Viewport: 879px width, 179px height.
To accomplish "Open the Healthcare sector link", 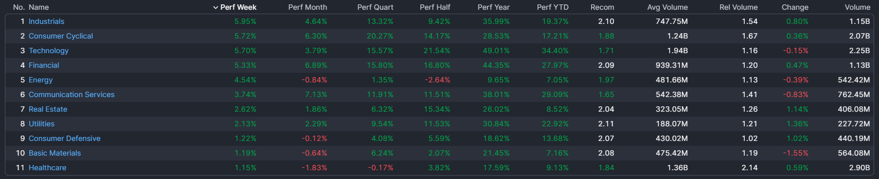I will pyautogui.click(x=47, y=168).
